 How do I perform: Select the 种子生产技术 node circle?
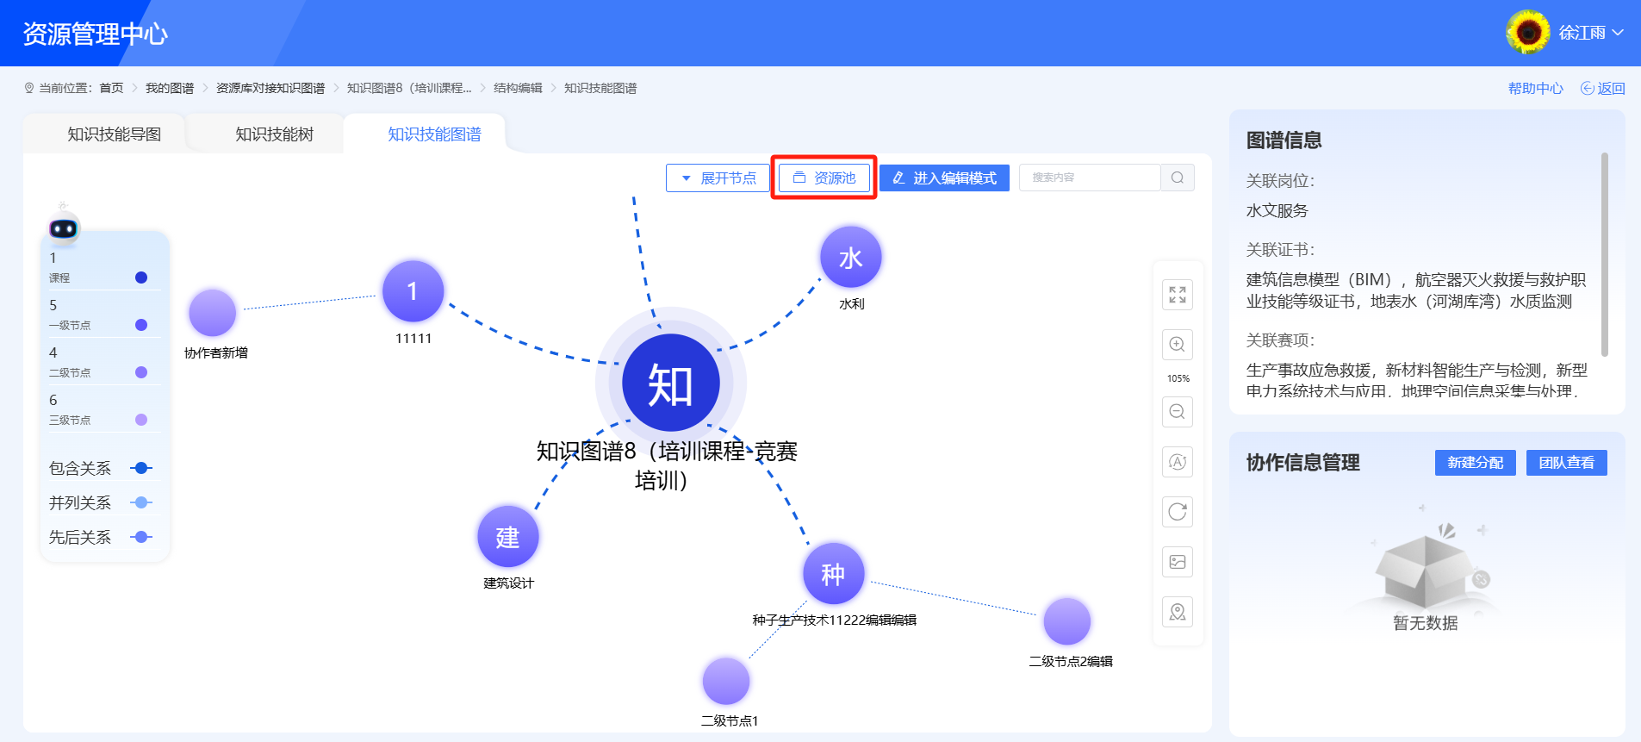833,573
